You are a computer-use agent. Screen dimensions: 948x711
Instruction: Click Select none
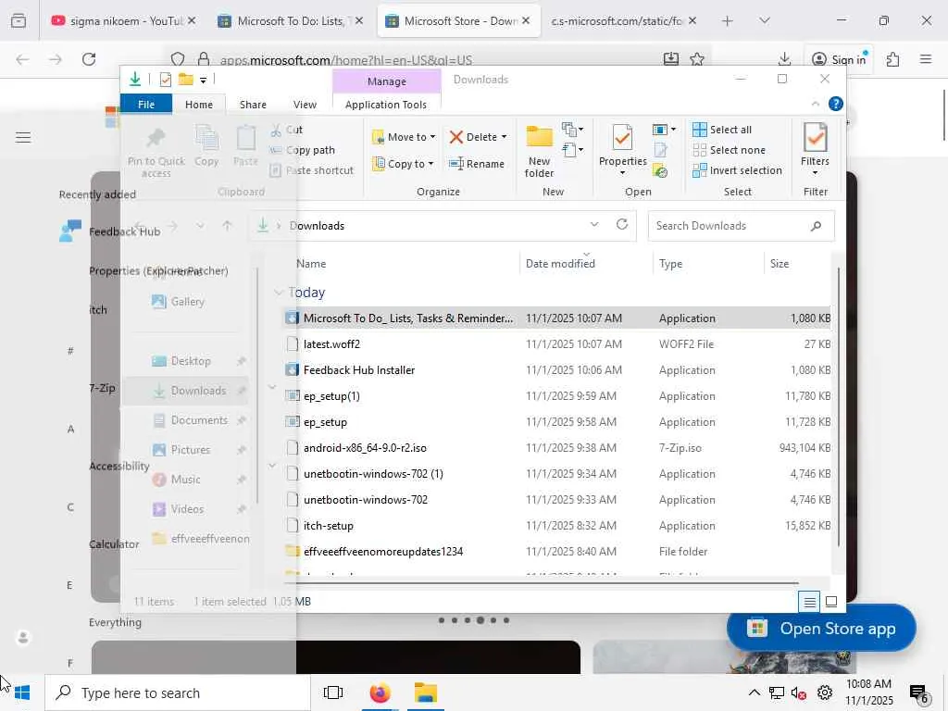(x=729, y=150)
